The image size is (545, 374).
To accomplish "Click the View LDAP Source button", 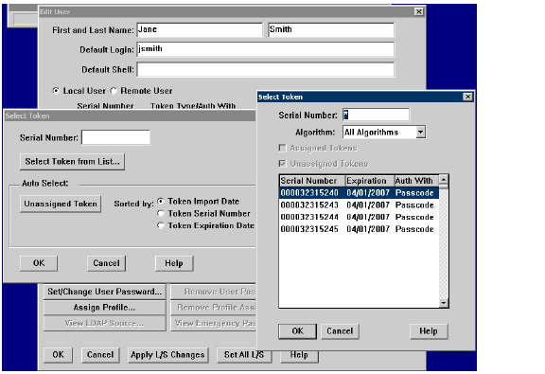I will pyautogui.click(x=105, y=323).
